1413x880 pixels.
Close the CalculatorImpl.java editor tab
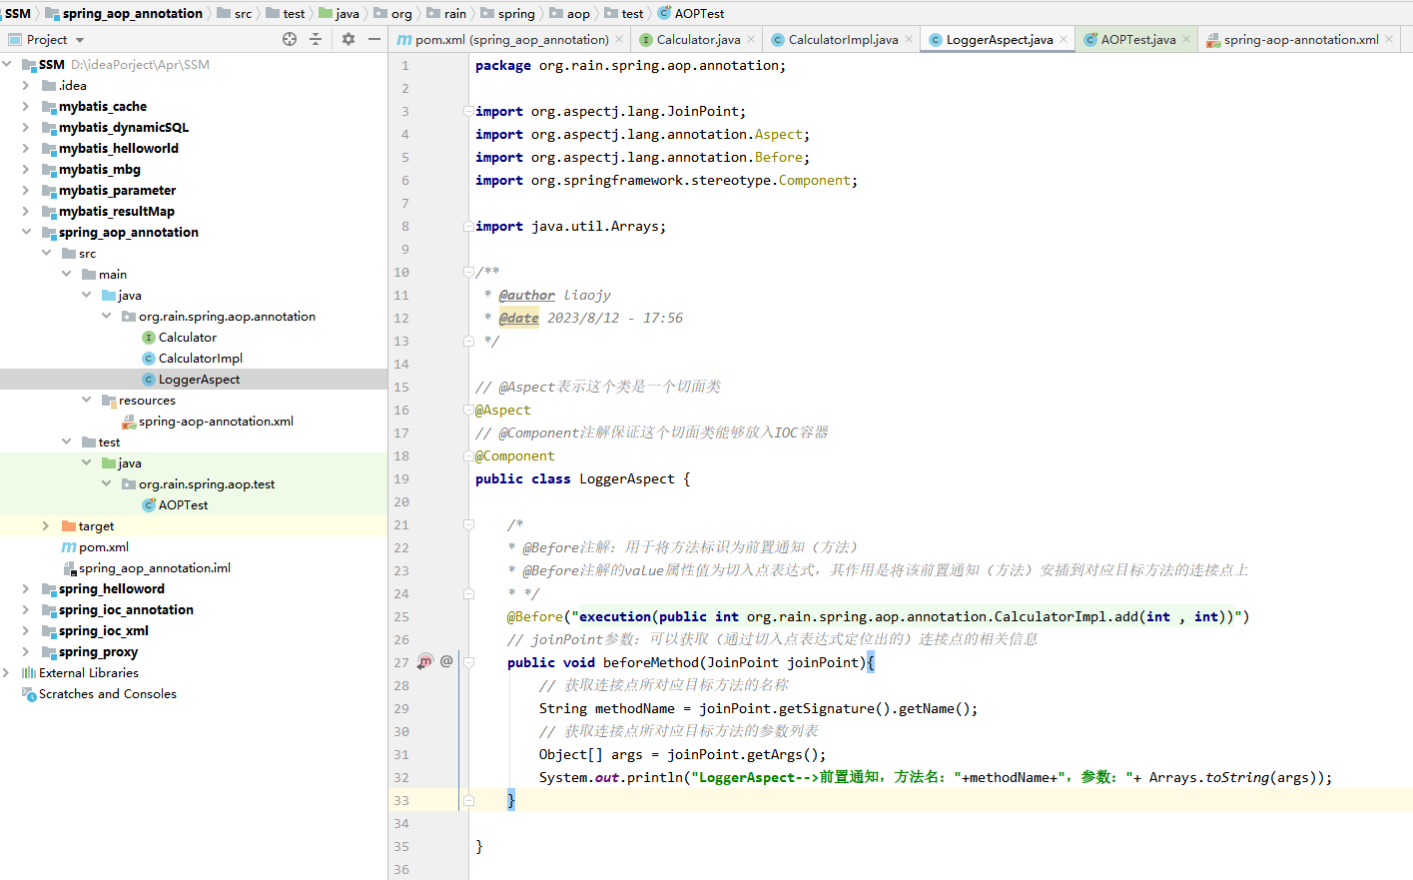(x=908, y=39)
